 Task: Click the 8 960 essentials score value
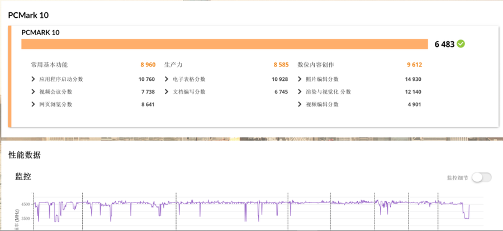[x=148, y=65]
